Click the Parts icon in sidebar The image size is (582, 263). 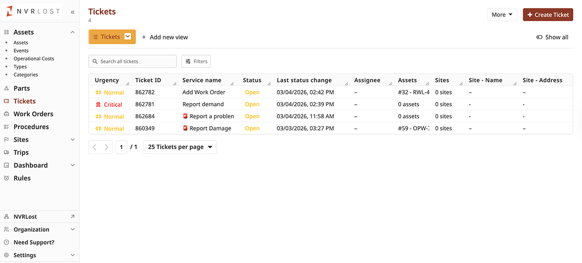(6, 88)
